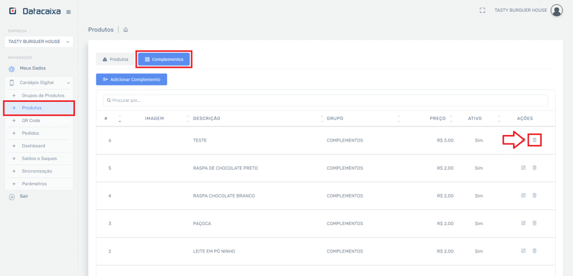Edit the PAÇOCA complement
Screen dimensions: 573x276
tap(523, 223)
